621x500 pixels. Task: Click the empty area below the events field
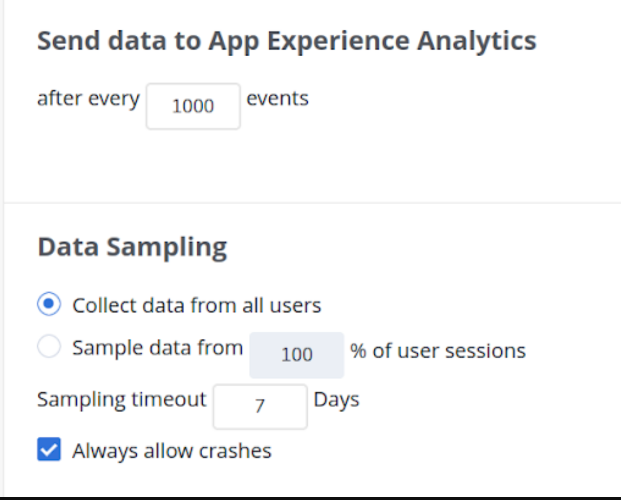[193, 161]
